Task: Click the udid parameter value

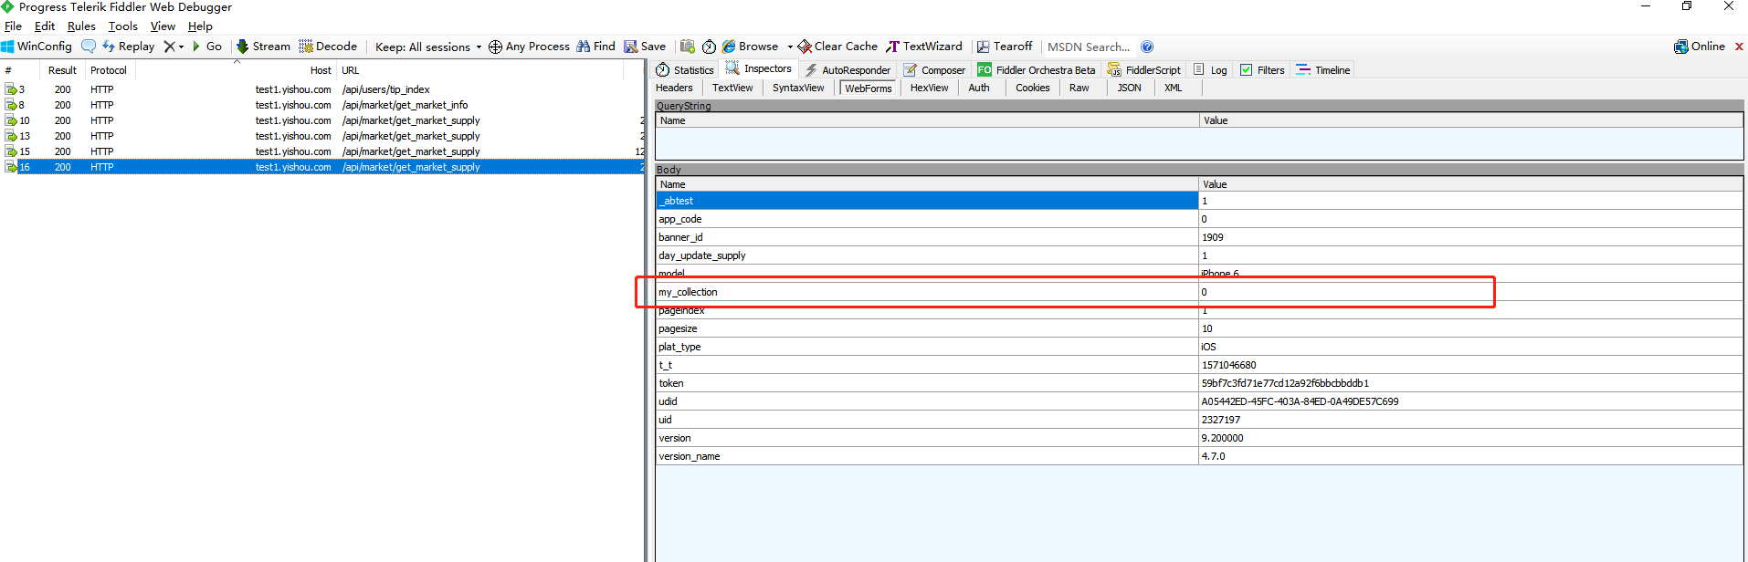Action: pos(1300,401)
